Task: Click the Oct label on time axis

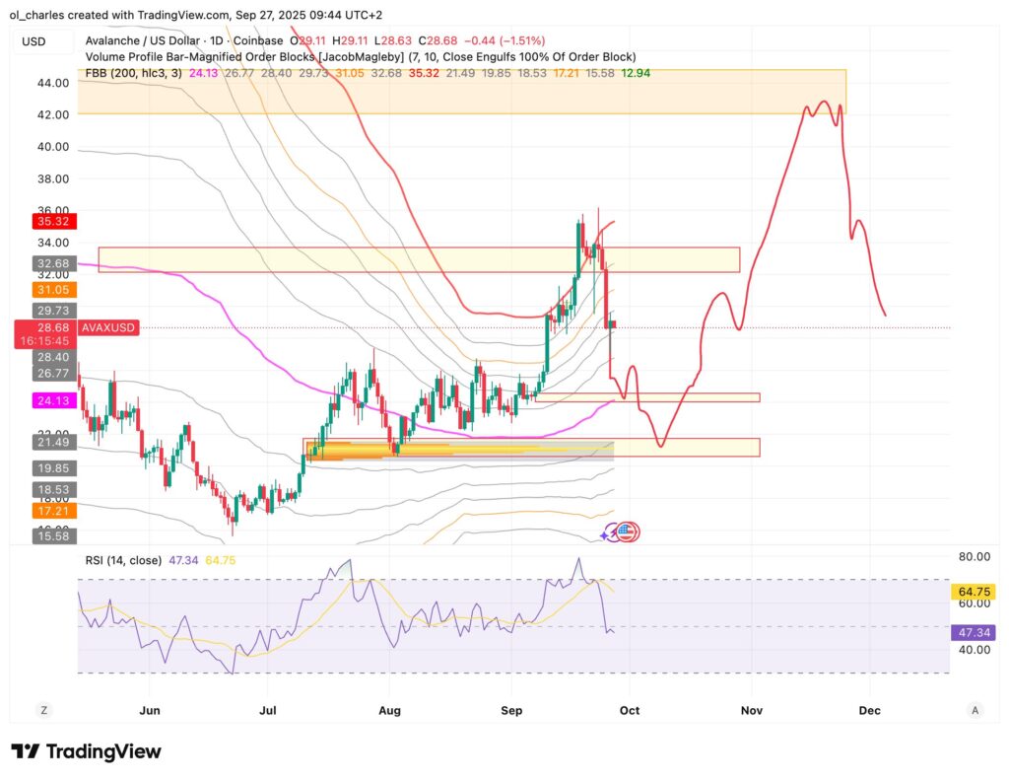Action: tap(631, 709)
